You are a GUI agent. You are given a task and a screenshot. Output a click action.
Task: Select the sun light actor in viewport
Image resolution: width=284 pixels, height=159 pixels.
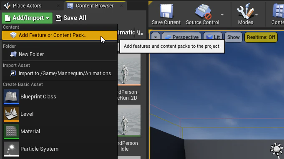tap(277, 149)
